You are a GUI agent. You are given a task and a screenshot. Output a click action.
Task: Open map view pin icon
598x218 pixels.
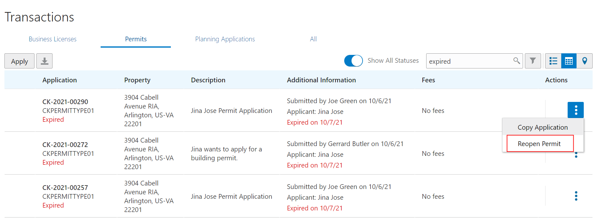[584, 61]
